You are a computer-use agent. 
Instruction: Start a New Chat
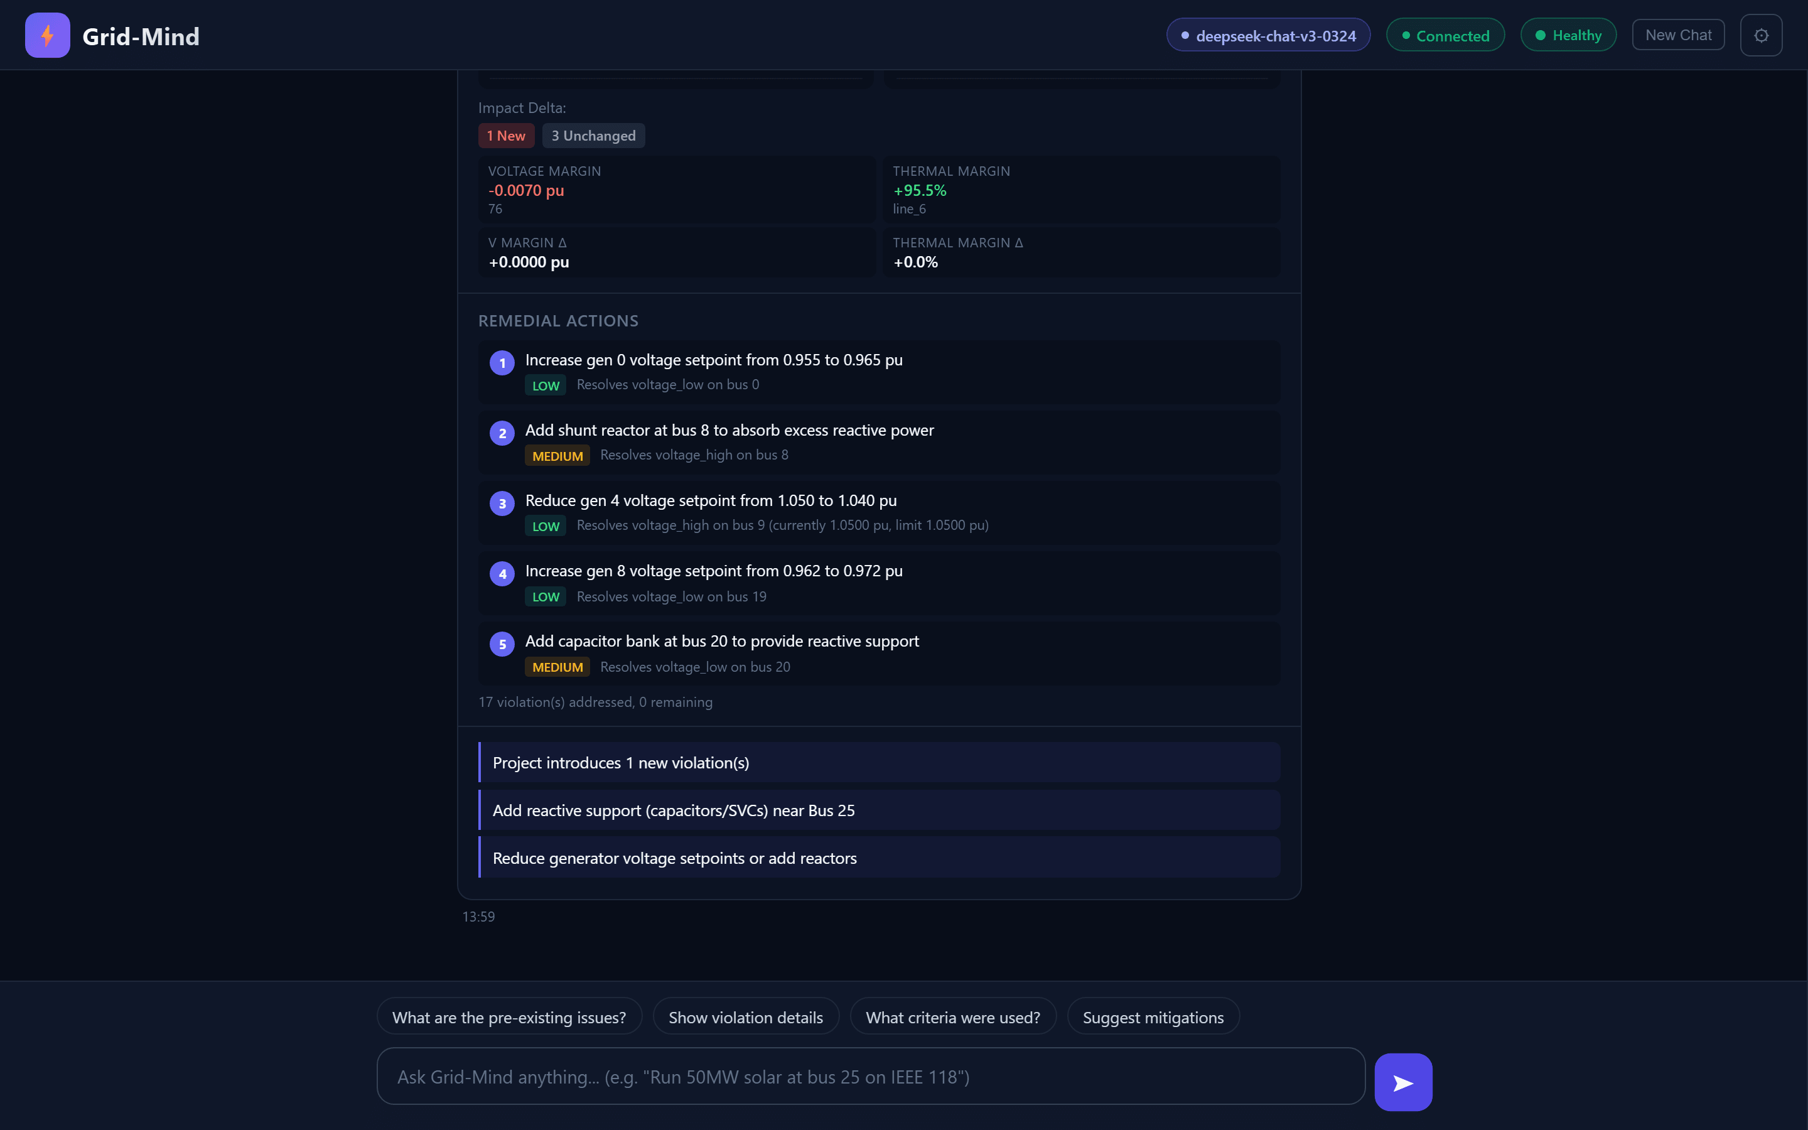coord(1677,35)
